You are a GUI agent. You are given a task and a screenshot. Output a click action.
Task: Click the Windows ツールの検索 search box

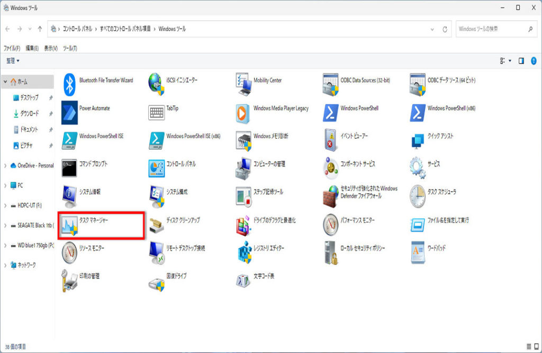[x=490, y=29]
